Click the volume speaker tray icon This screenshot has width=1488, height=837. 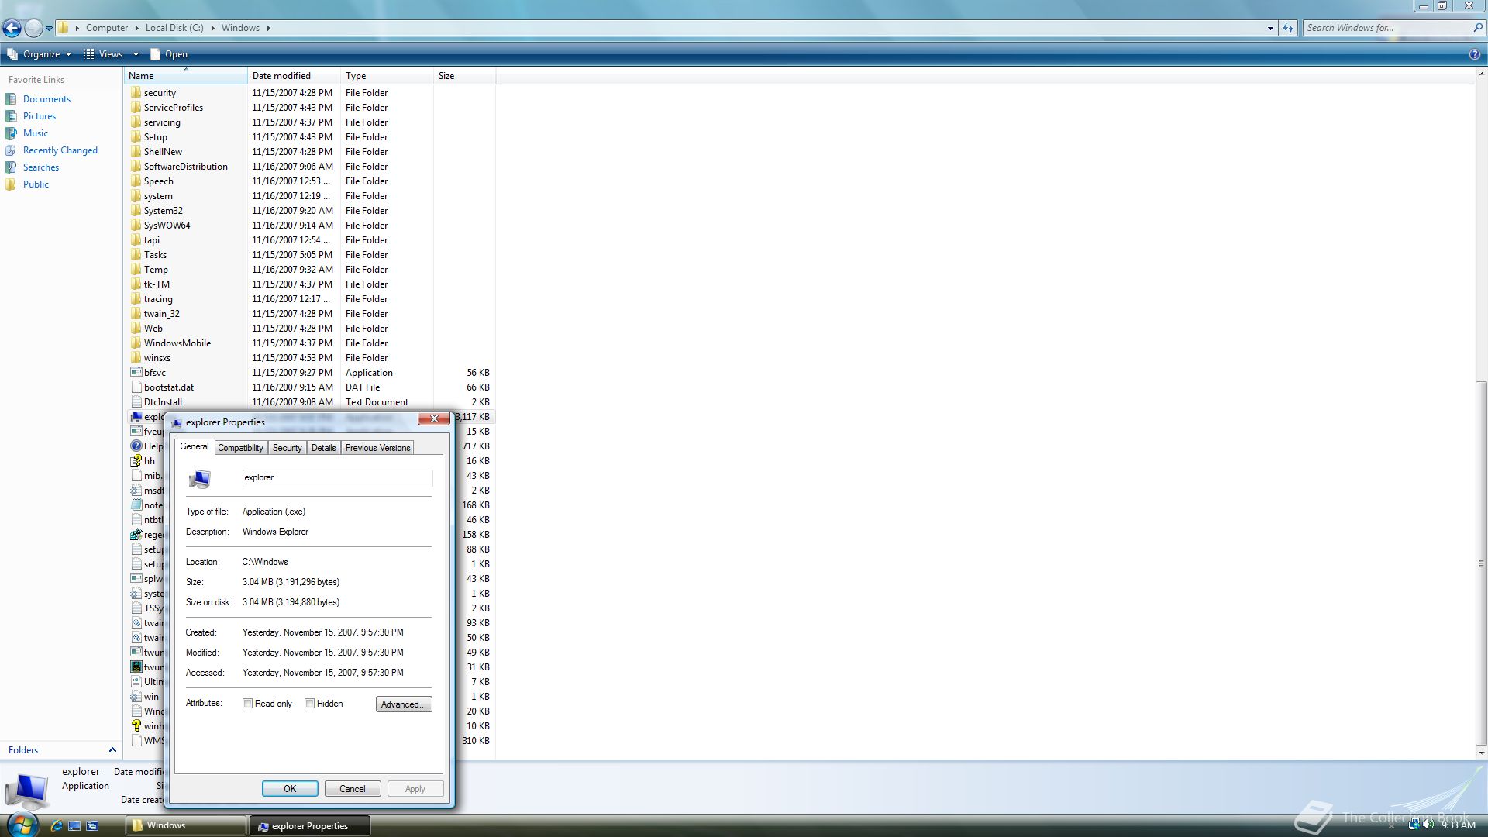(x=1428, y=825)
